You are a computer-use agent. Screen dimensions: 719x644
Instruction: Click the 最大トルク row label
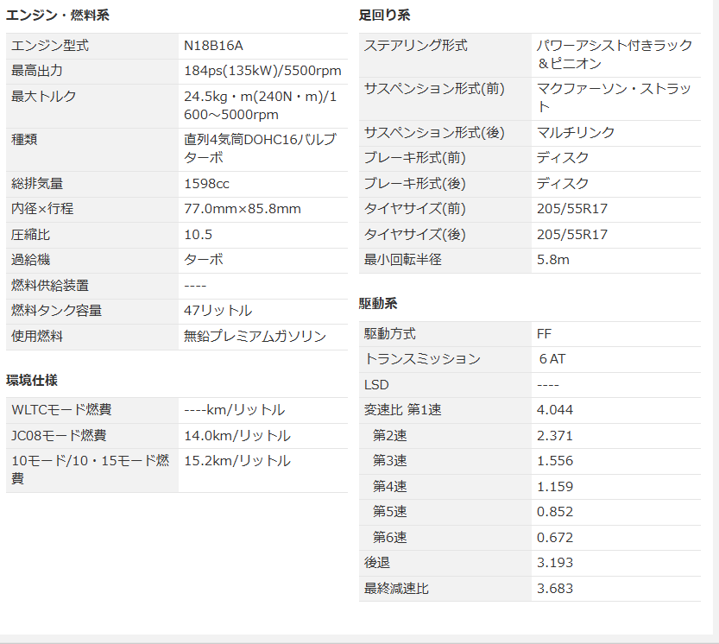click(x=43, y=96)
